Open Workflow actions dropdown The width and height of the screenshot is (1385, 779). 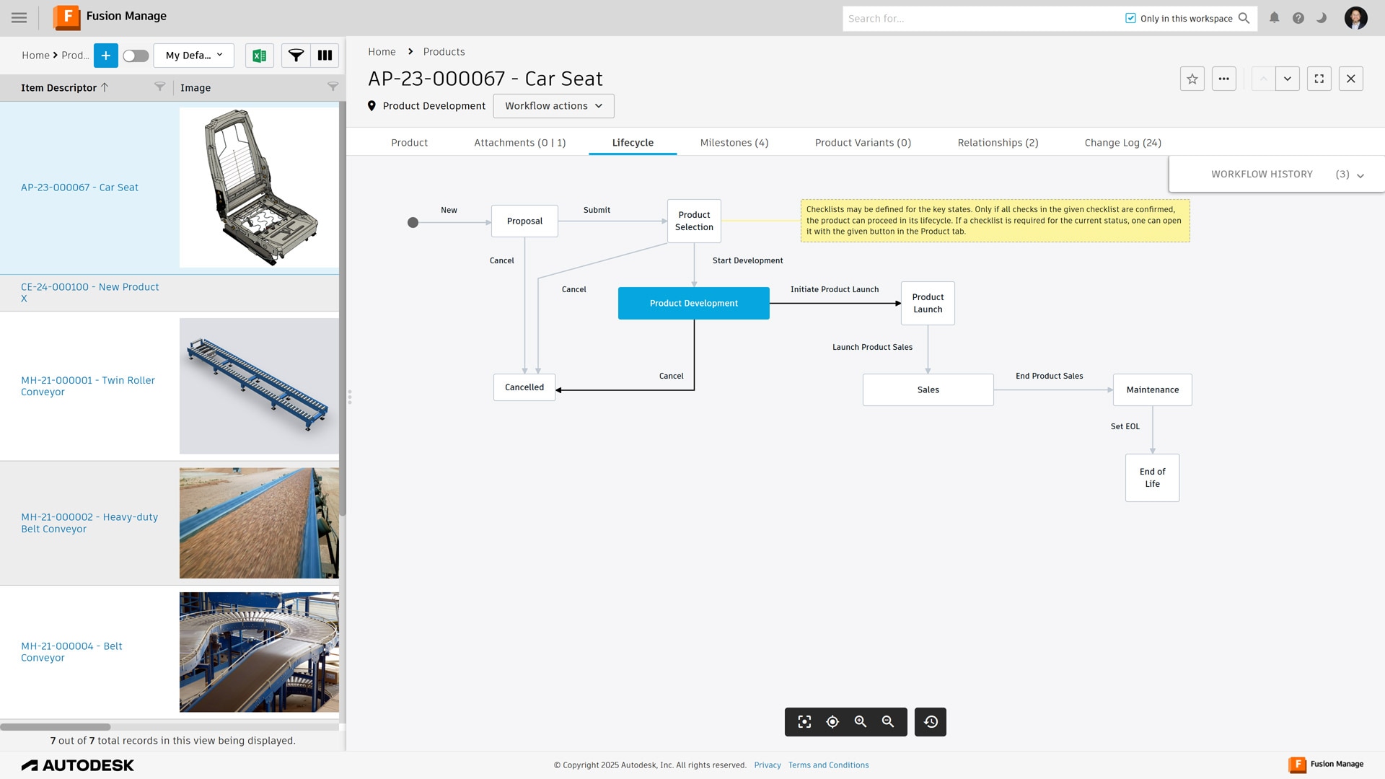pyautogui.click(x=553, y=106)
